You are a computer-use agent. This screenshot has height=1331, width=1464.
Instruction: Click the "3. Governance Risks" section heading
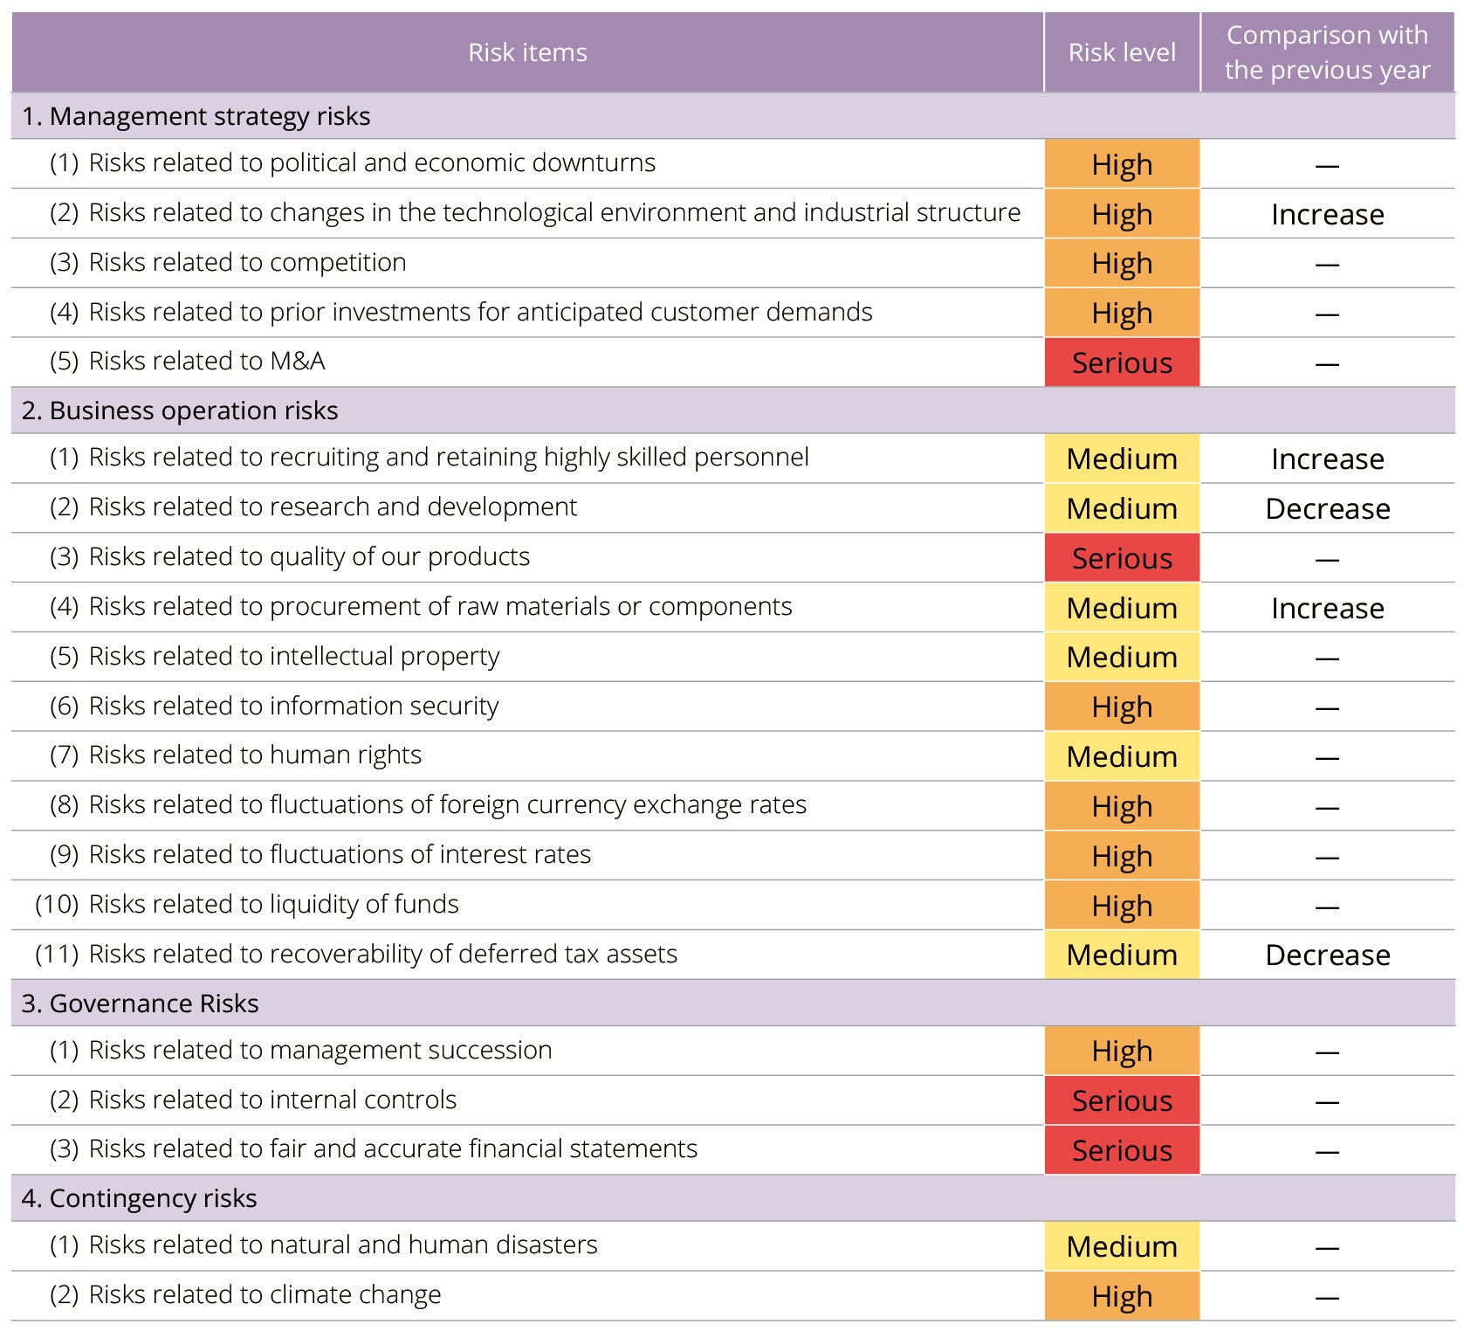pos(141,1003)
